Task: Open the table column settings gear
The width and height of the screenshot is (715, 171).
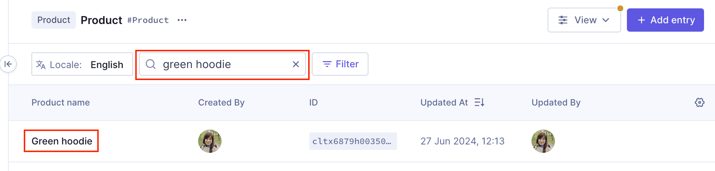Action: pos(699,103)
